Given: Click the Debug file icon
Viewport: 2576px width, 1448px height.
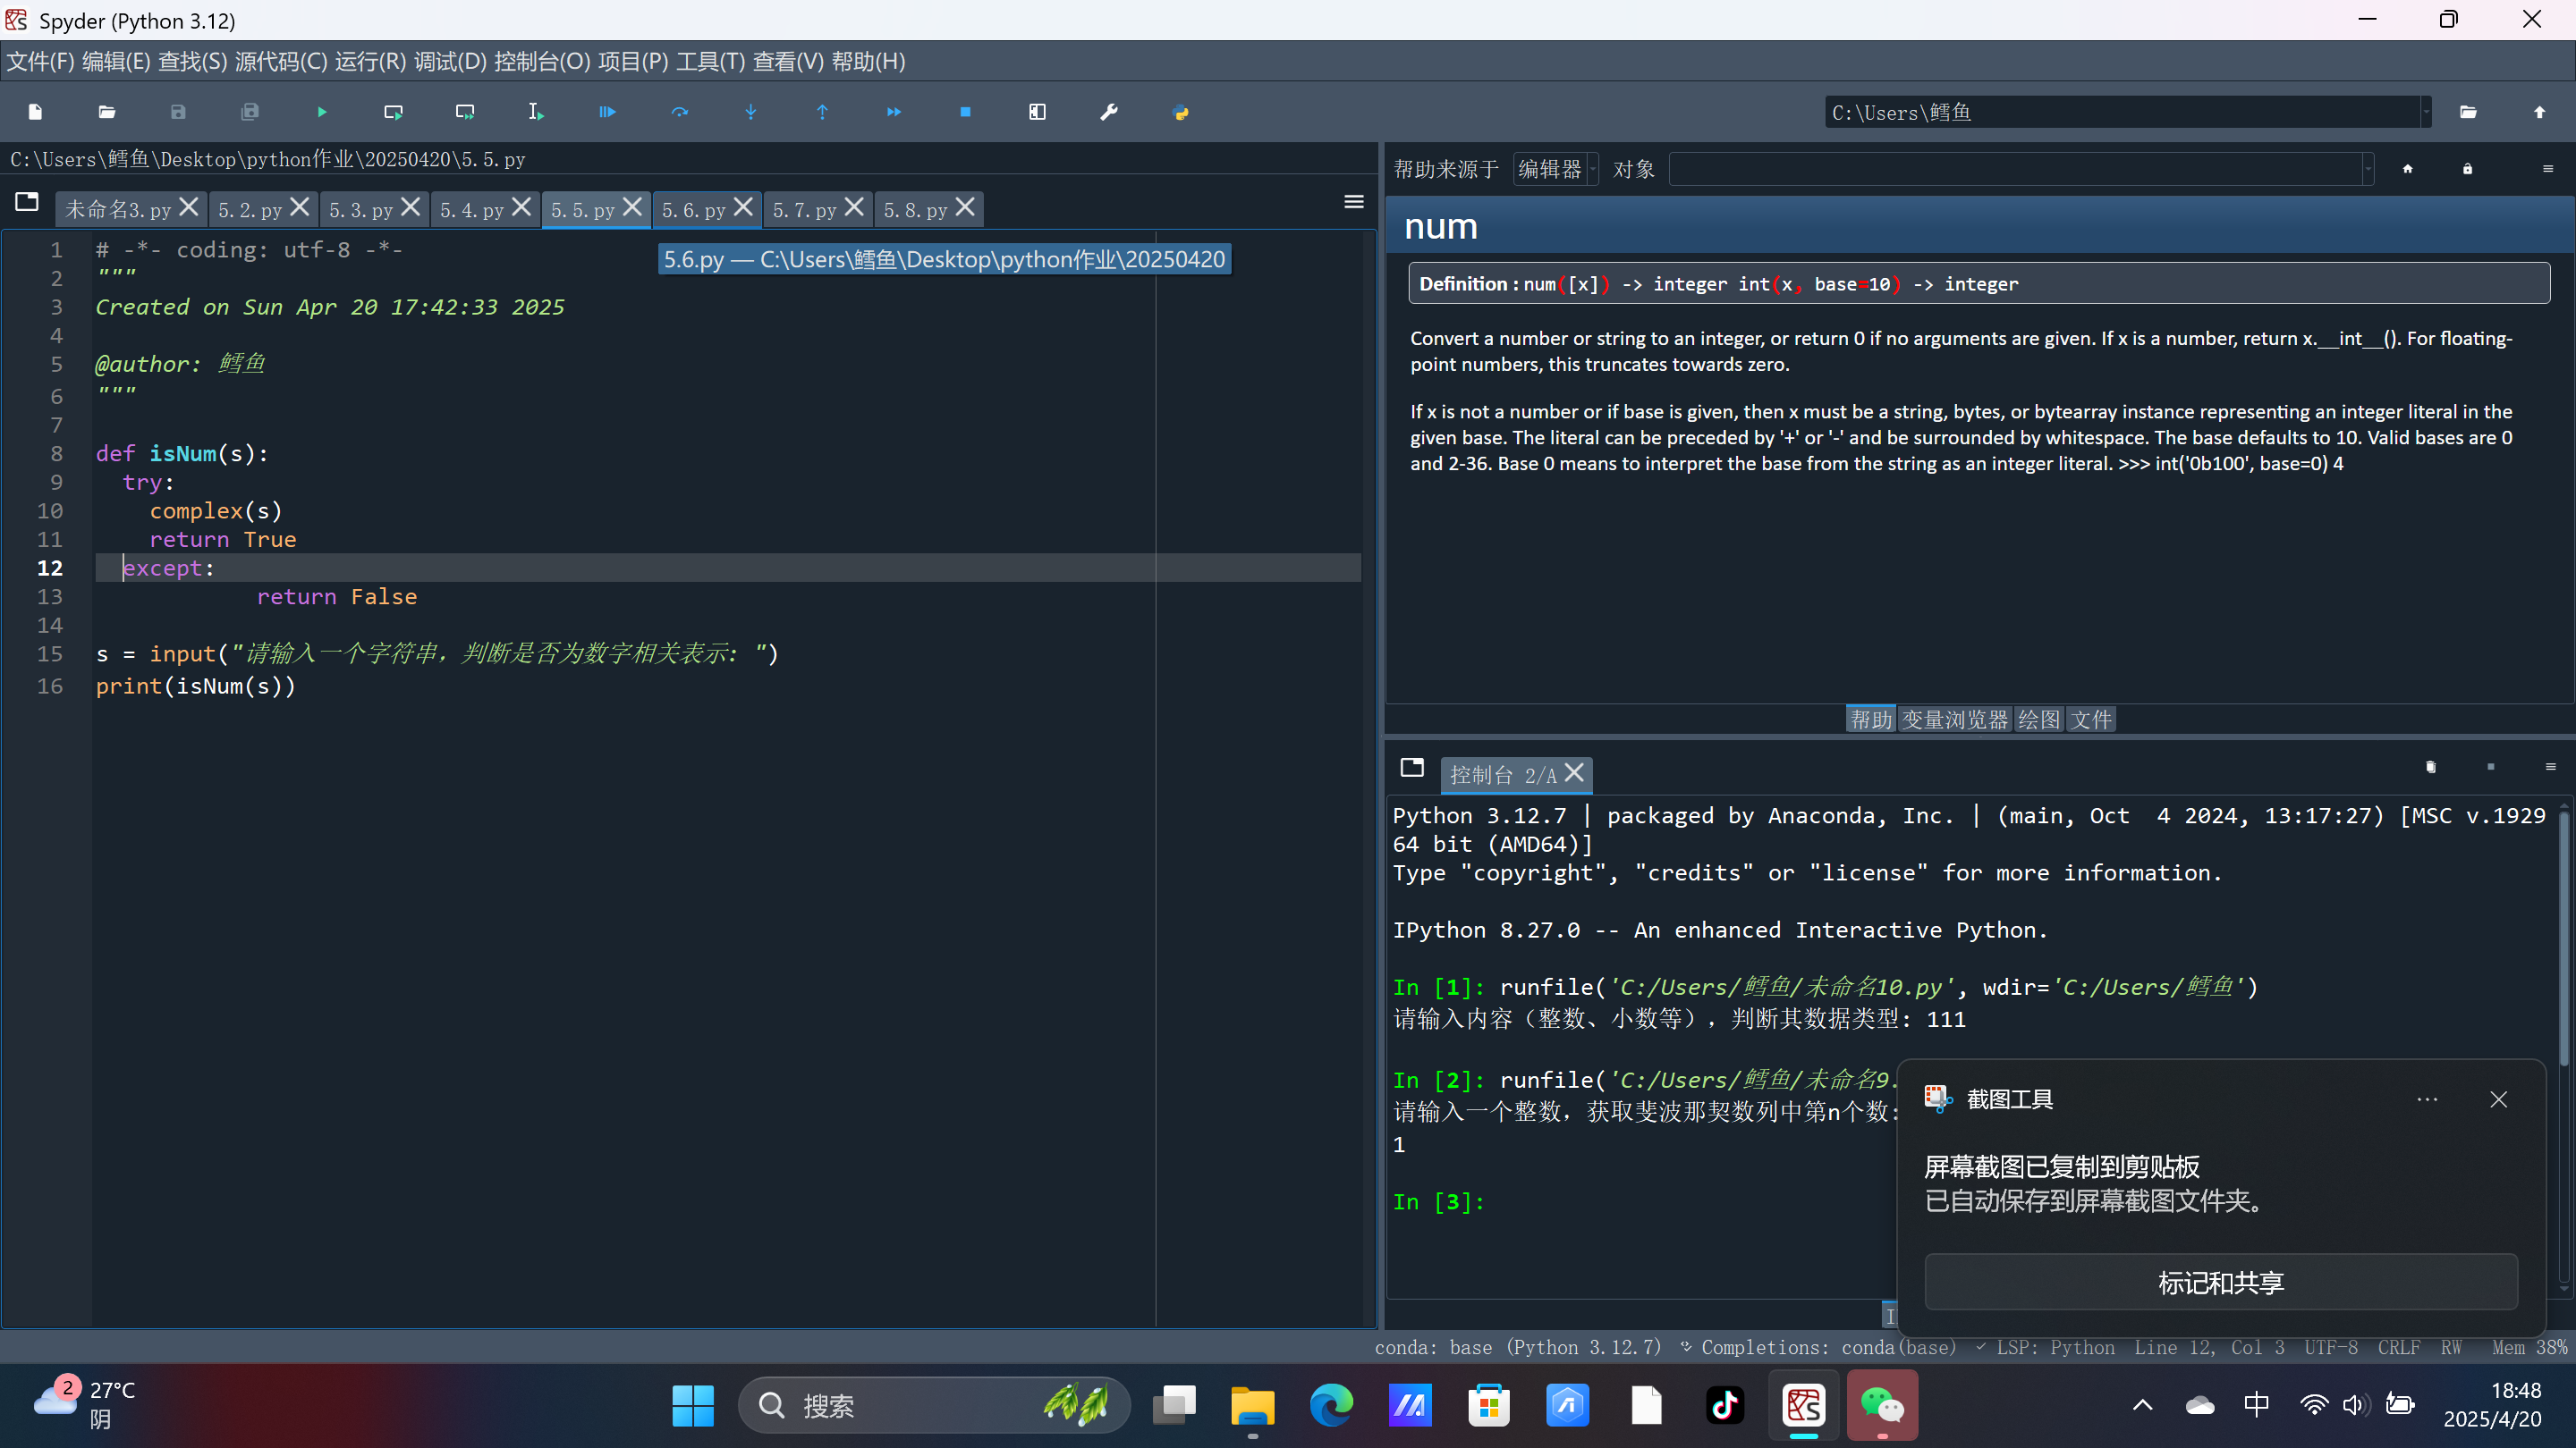Looking at the screenshot, I should pyautogui.click(x=607, y=112).
